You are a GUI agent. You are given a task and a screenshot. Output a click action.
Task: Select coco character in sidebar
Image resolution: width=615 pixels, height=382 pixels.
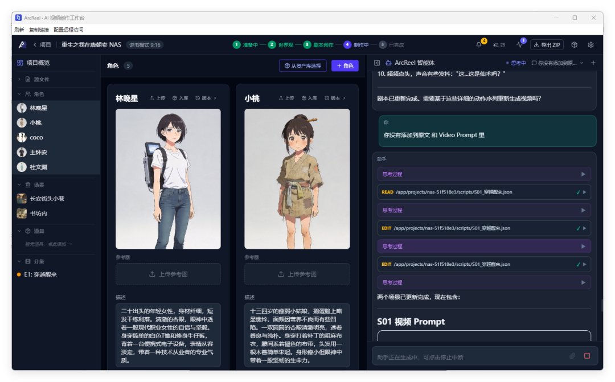coord(56,138)
